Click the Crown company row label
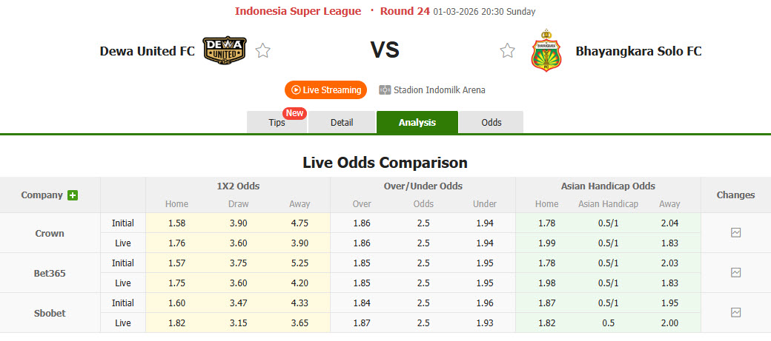The width and height of the screenshot is (771, 341). click(50, 233)
